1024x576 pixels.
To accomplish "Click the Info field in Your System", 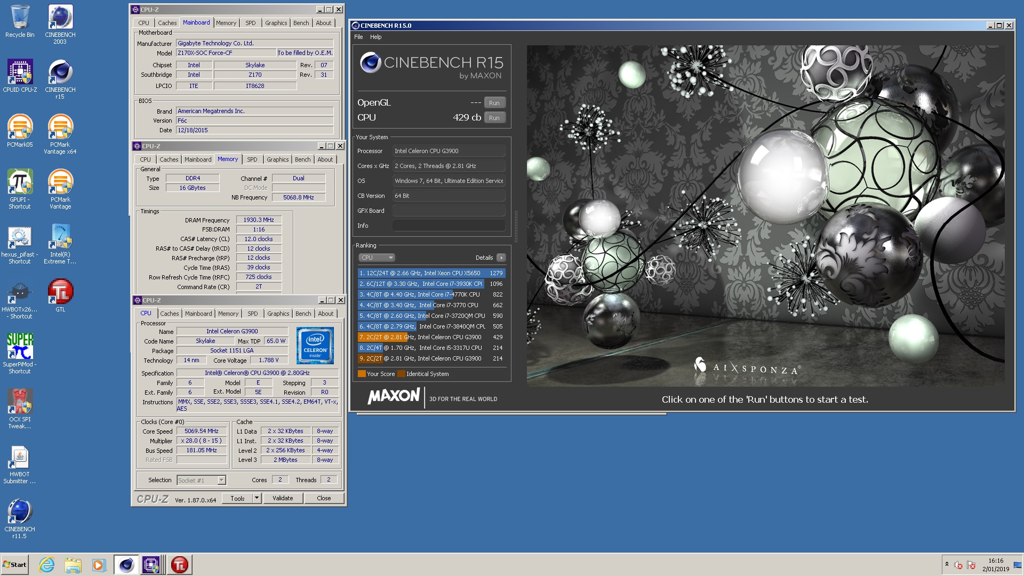I will (449, 226).
